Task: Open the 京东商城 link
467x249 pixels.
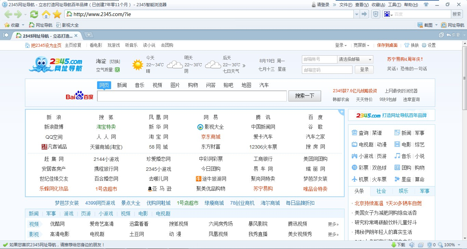Action: [211, 137]
